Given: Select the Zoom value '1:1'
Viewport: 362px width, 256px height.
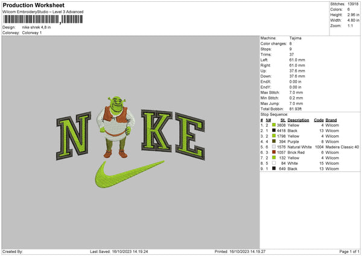Looking at the screenshot, I should (350, 25).
